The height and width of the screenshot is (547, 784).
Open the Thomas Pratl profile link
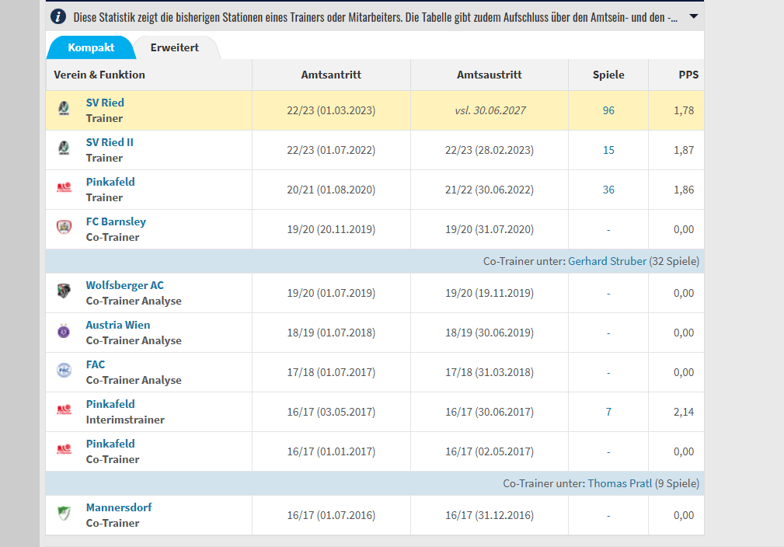pos(618,483)
